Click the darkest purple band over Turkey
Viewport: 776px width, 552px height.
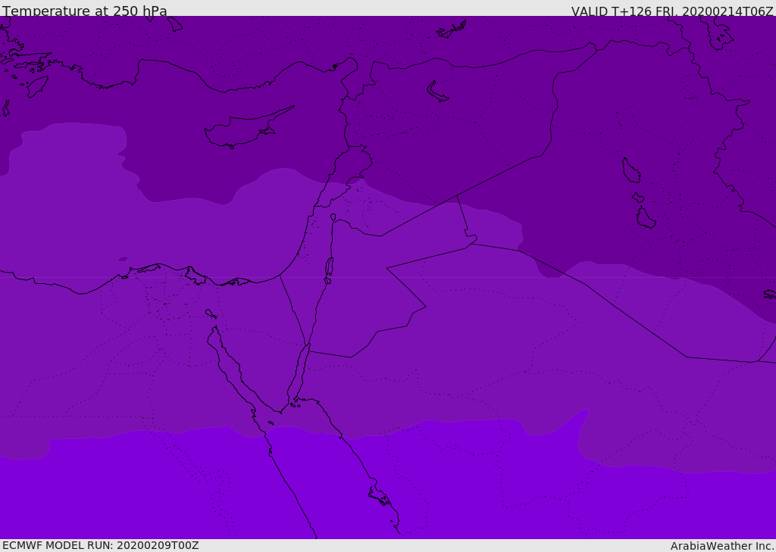pos(446,99)
